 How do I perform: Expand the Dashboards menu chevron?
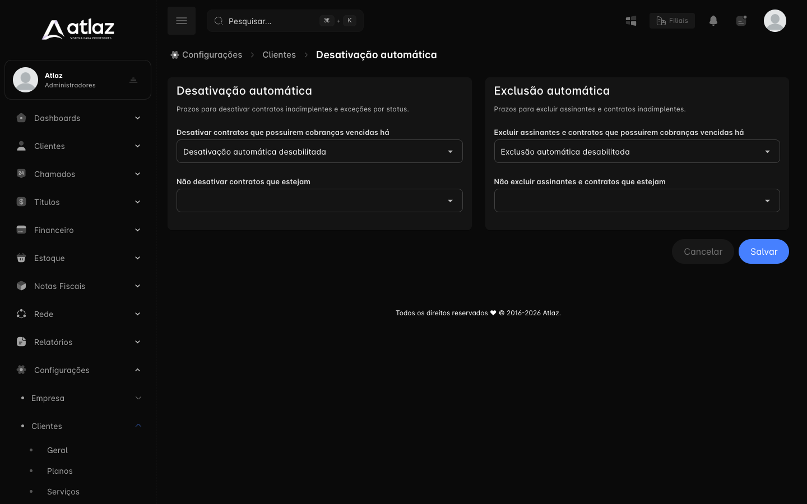(x=137, y=118)
